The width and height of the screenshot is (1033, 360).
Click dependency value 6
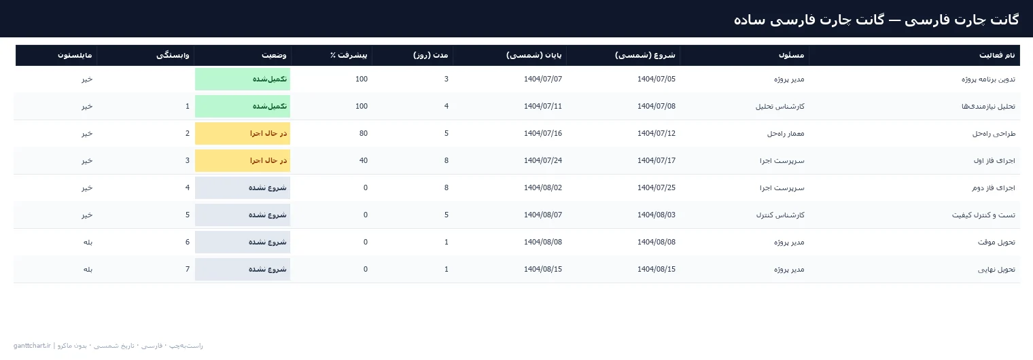coord(188,242)
